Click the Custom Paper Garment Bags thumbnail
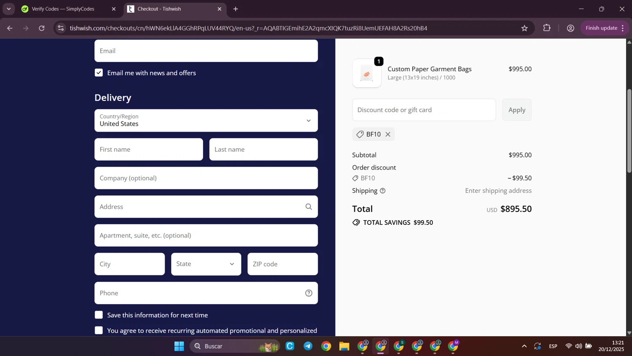Viewport: 632px width, 356px height. [x=367, y=73]
